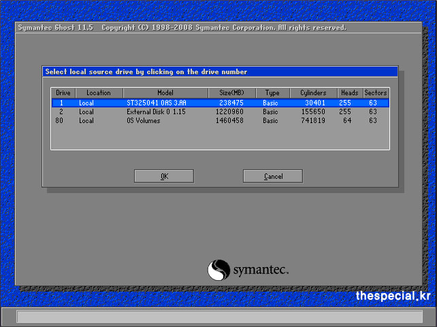
Task: Click the Cancel button
Action: tap(273, 176)
